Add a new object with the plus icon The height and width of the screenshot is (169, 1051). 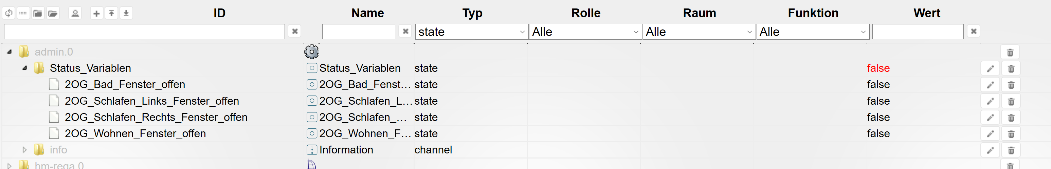(x=96, y=14)
